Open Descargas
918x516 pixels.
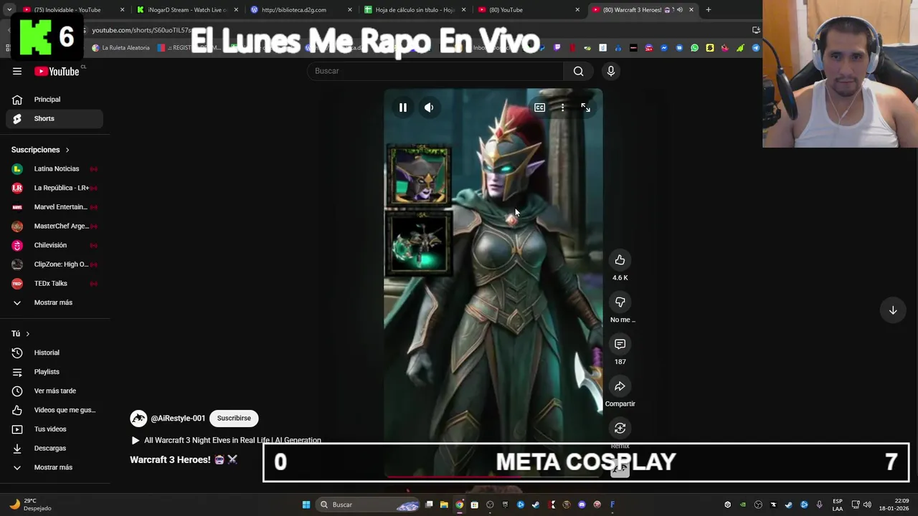point(55,448)
